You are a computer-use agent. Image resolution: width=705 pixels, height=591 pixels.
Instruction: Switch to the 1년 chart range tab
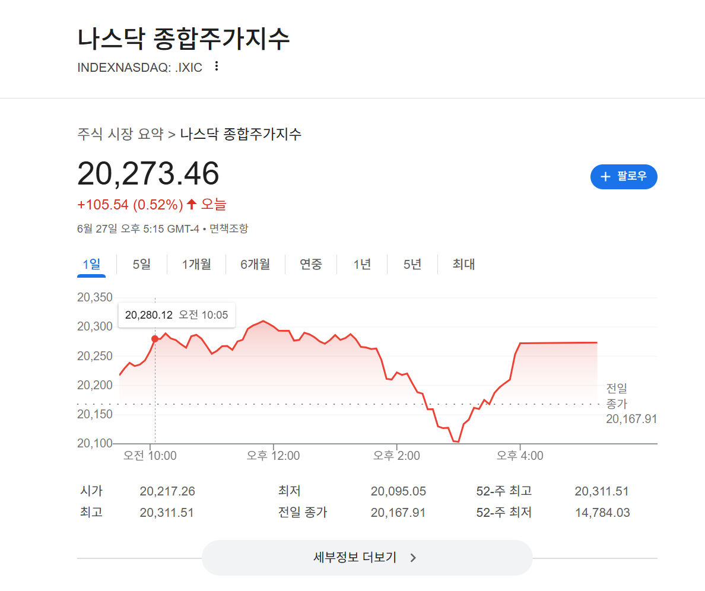[362, 264]
